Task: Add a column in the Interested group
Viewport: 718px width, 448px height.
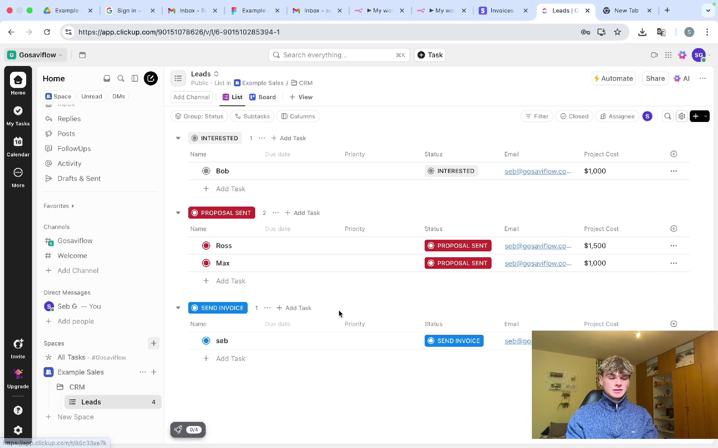Action: point(674,154)
